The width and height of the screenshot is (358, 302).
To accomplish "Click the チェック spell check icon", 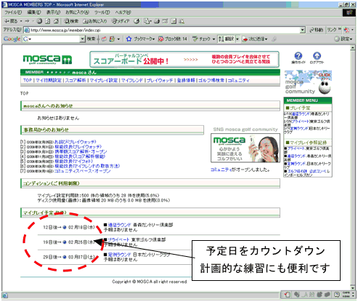I will [195, 39].
